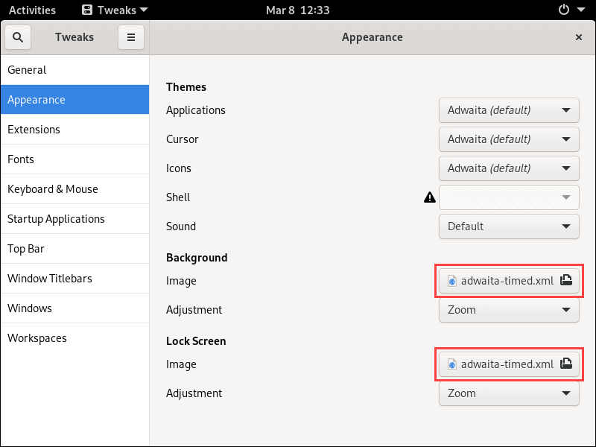This screenshot has width=596, height=447.
Task: Open the Fonts section
Action: tap(75, 159)
